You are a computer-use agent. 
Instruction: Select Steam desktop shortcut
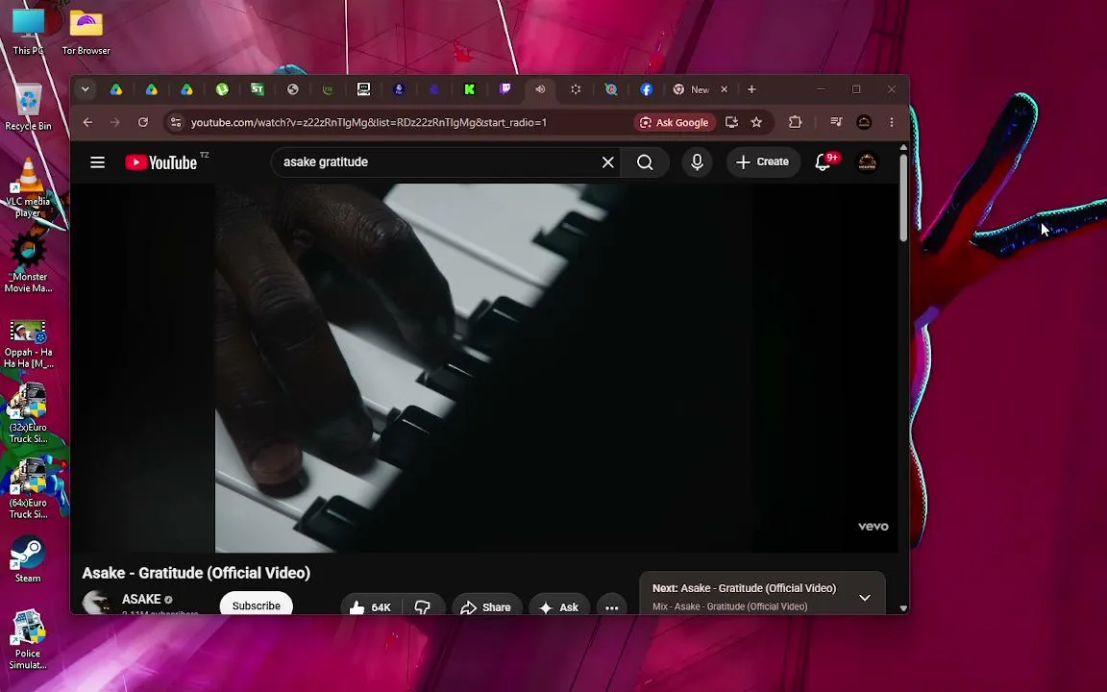click(28, 559)
